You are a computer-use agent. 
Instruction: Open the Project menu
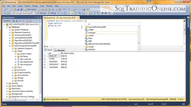27,6
